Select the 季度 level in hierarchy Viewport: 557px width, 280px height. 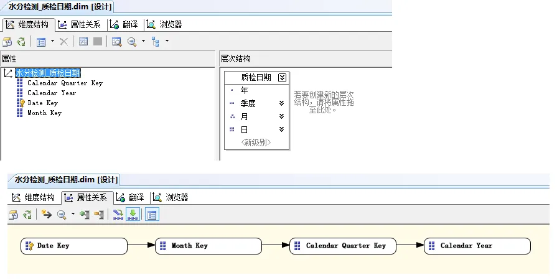pyautogui.click(x=256, y=104)
